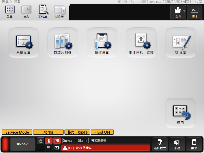This screenshot has width=204, height=153.
Task: Open 主计算机连接 host computer connection settings
Action: coord(141,43)
